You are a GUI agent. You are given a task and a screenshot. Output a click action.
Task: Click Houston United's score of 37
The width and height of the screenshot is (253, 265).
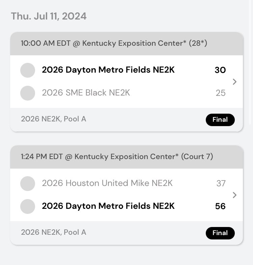[x=221, y=183]
